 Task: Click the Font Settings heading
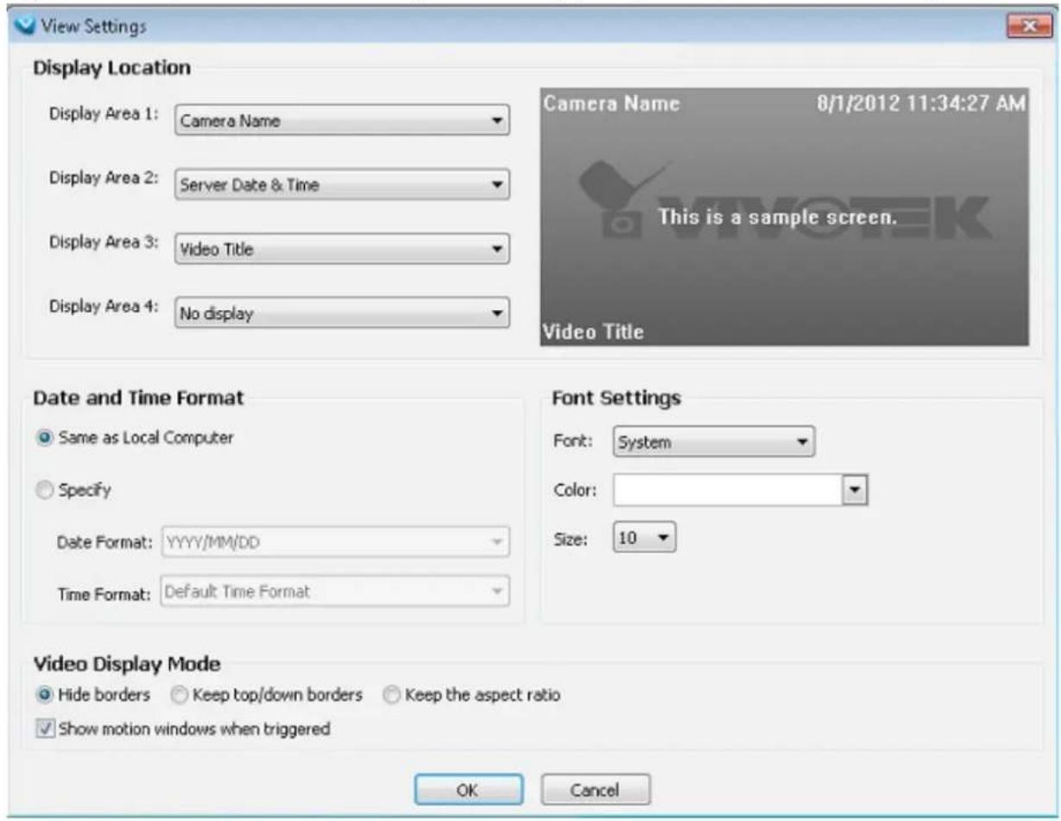616,398
